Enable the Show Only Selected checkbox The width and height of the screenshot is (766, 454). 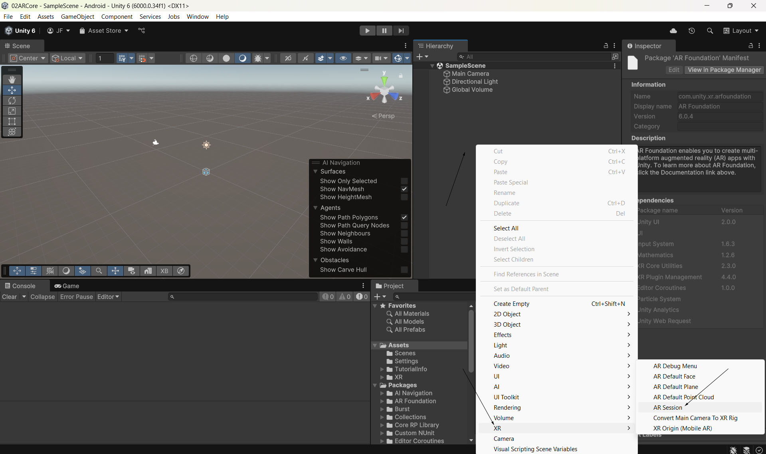404,181
